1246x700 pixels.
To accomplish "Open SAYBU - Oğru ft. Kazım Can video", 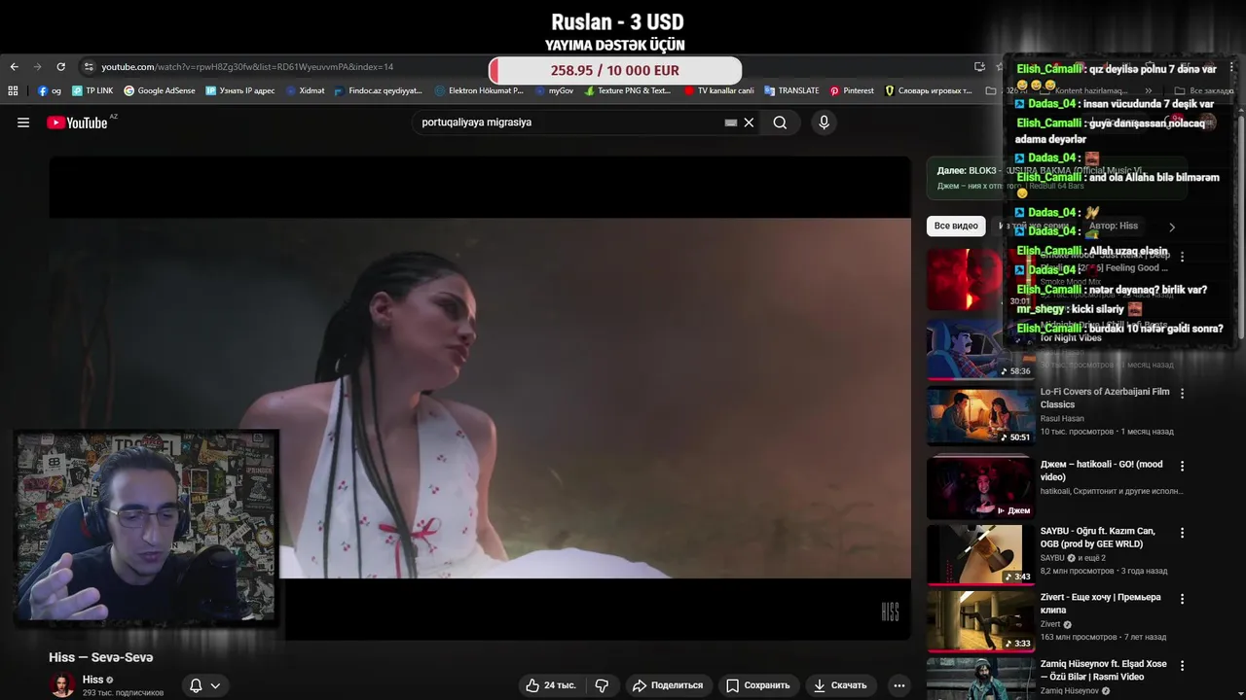I will tap(1097, 538).
